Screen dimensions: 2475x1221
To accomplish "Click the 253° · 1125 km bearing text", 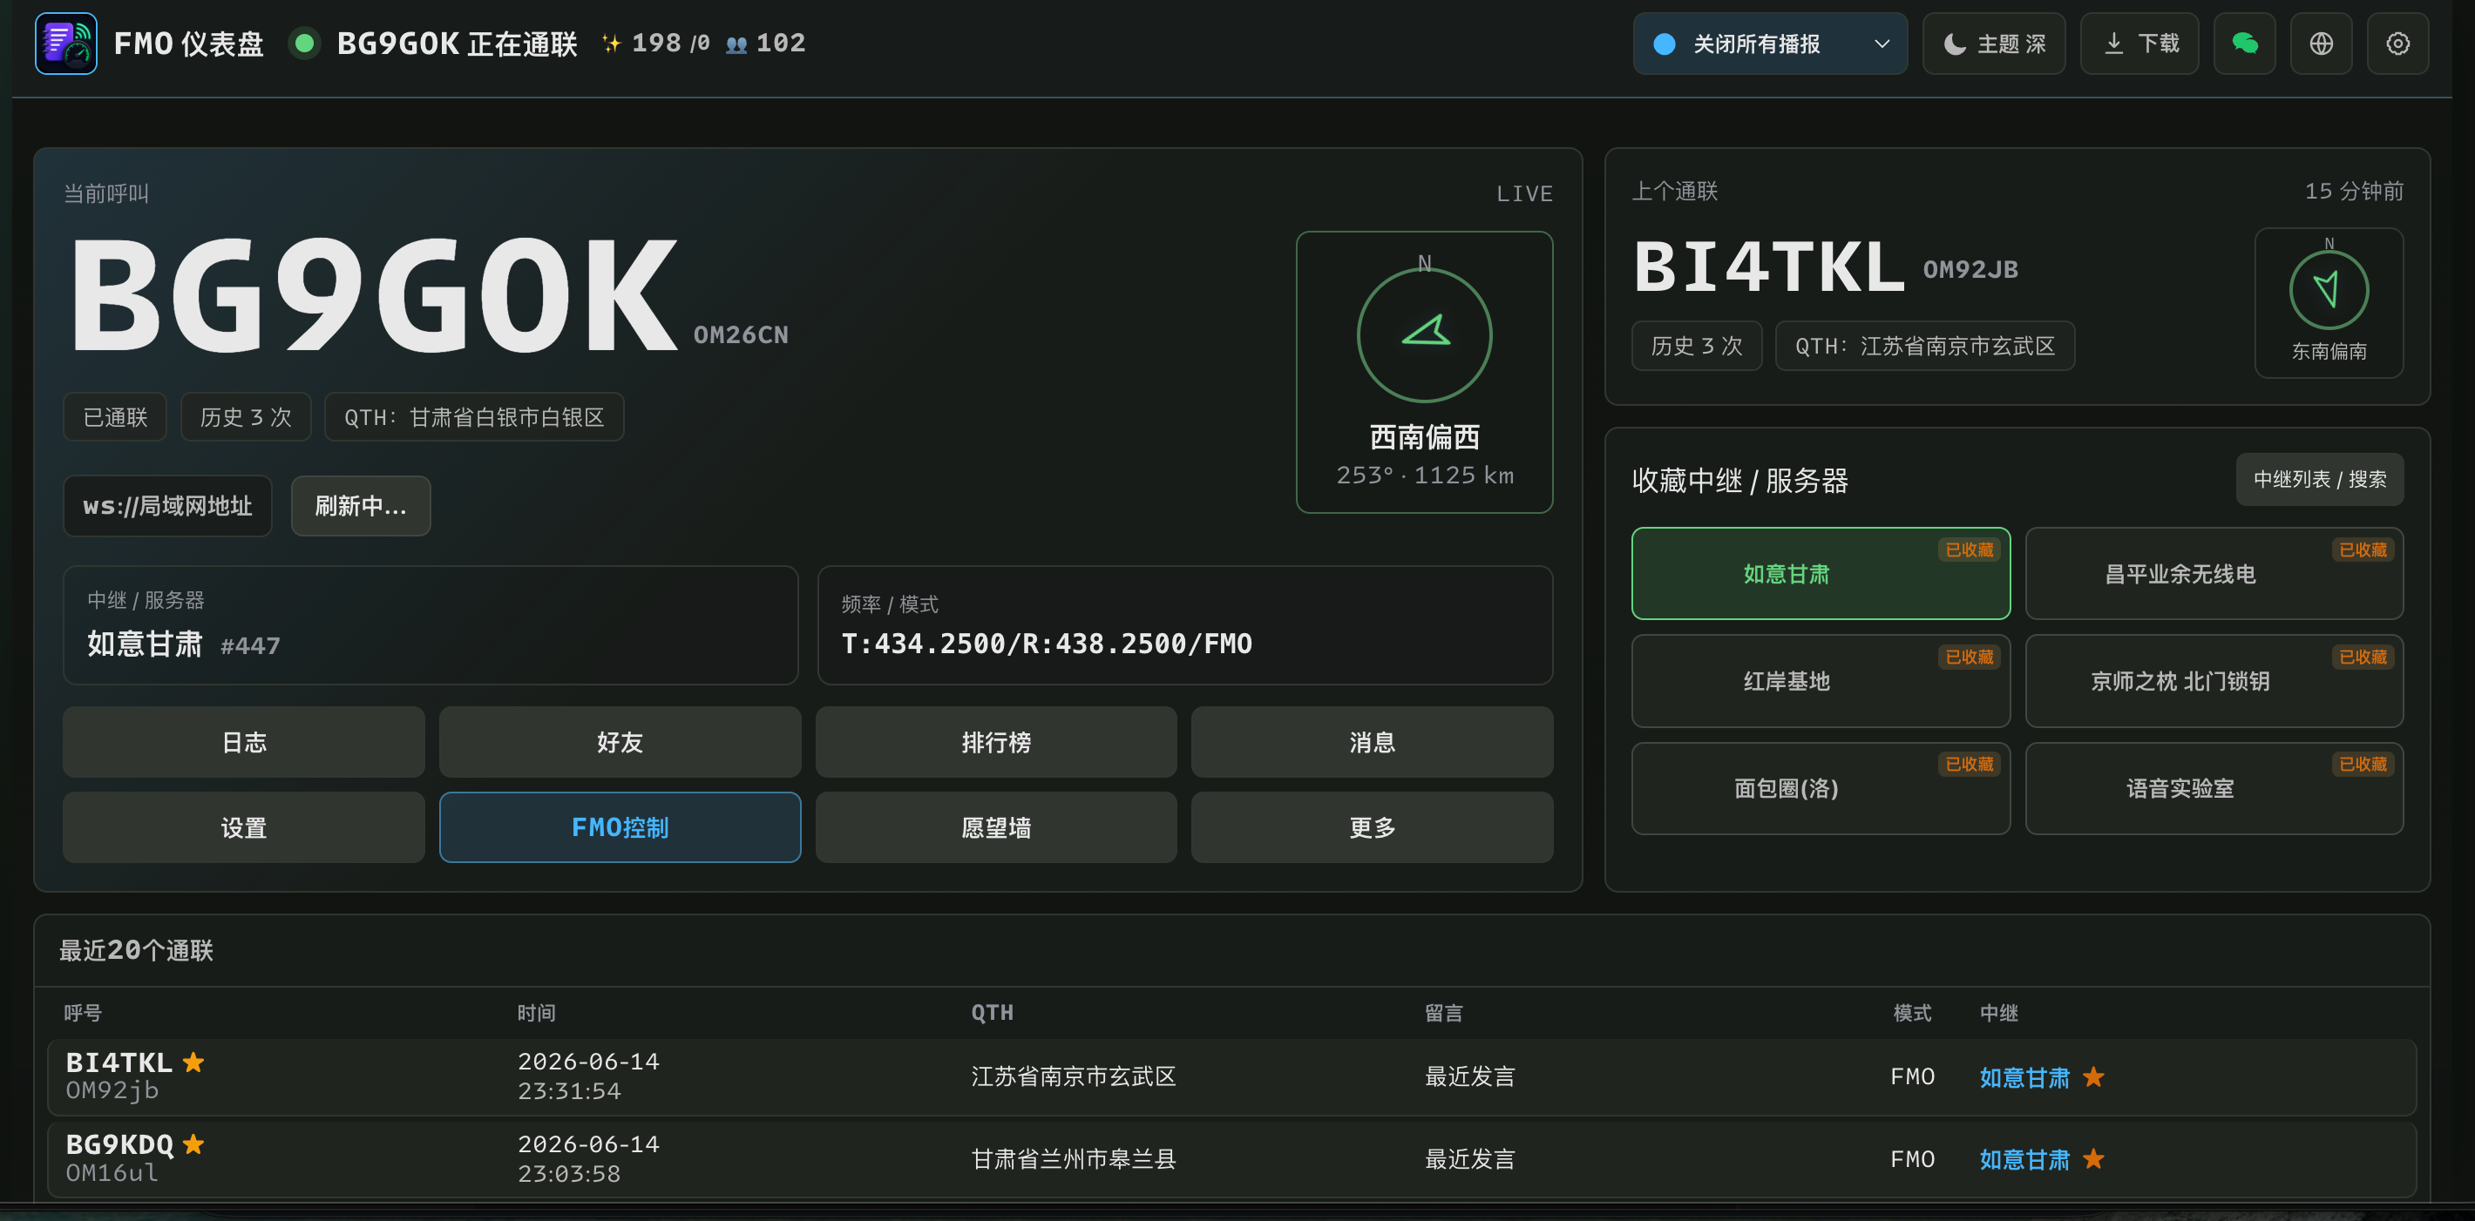I will [x=1424, y=474].
